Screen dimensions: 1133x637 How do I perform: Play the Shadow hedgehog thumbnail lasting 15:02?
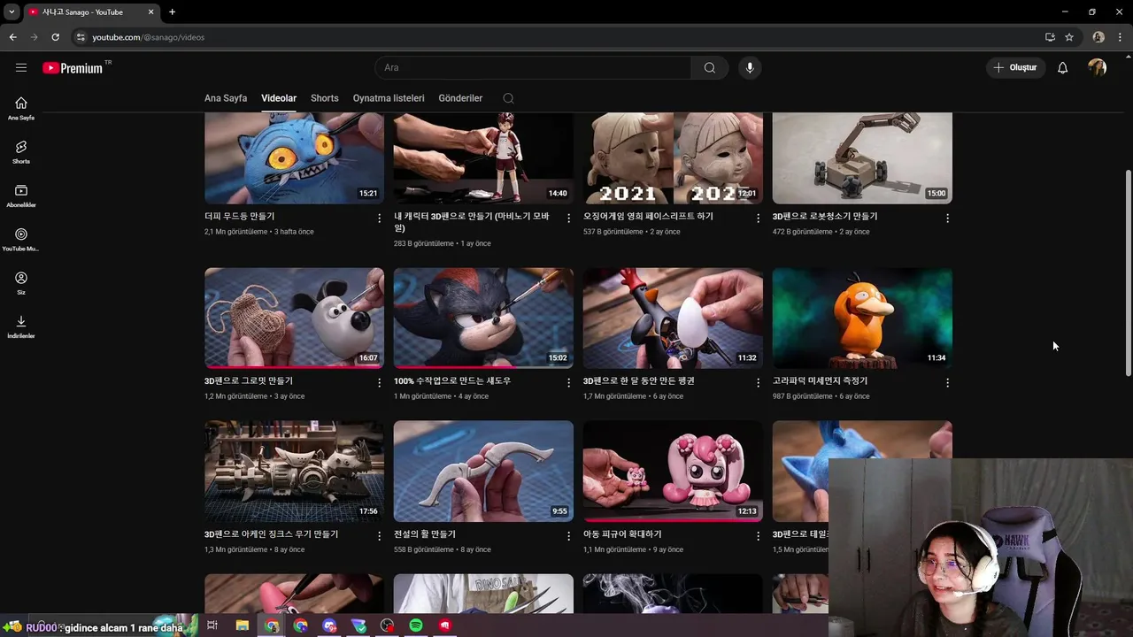pyautogui.click(x=483, y=318)
